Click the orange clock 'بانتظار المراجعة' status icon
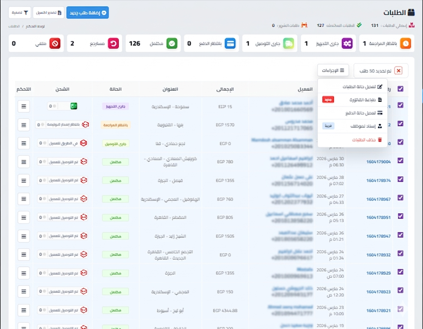This screenshot has width=423, height=329. (405, 43)
